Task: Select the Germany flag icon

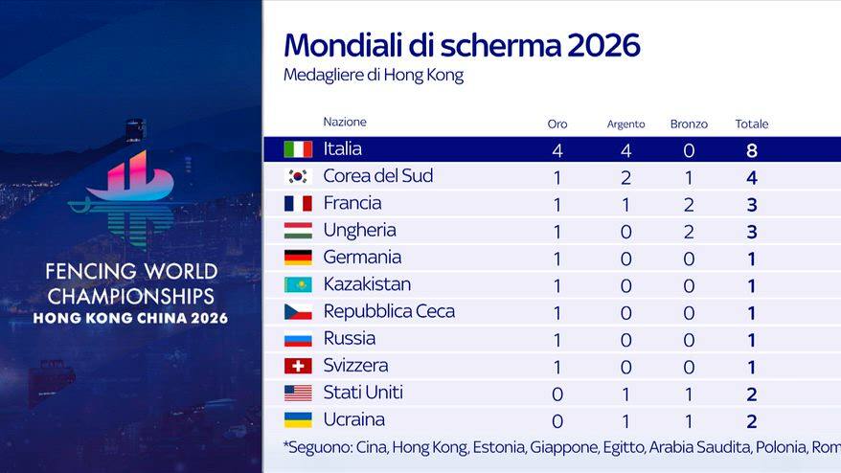Action: click(298, 258)
